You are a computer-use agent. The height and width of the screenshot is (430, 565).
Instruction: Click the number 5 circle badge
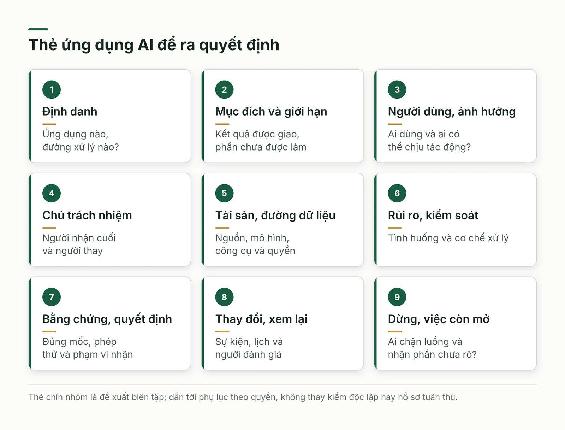click(x=224, y=193)
